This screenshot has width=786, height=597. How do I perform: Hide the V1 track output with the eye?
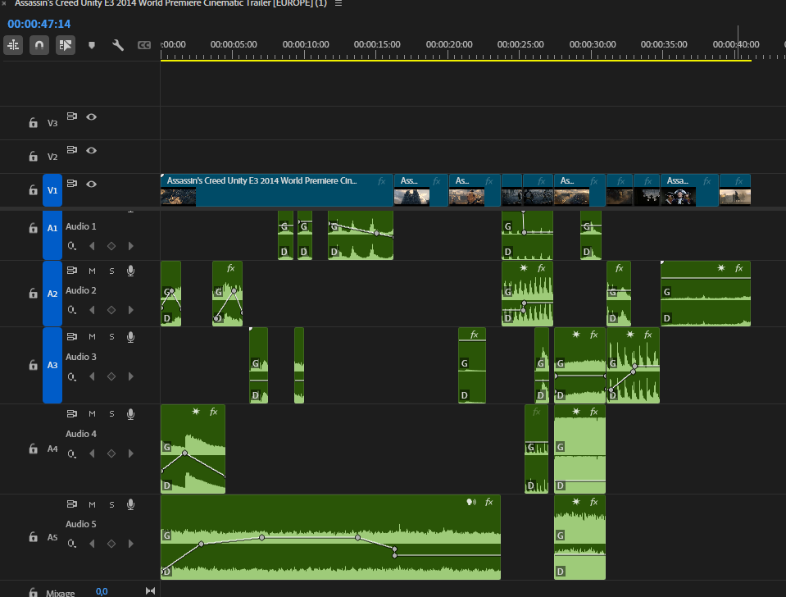91,183
